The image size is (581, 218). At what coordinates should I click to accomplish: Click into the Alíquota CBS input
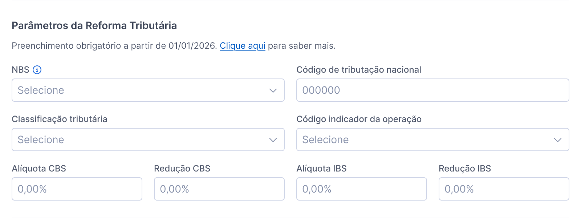pos(77,189)
